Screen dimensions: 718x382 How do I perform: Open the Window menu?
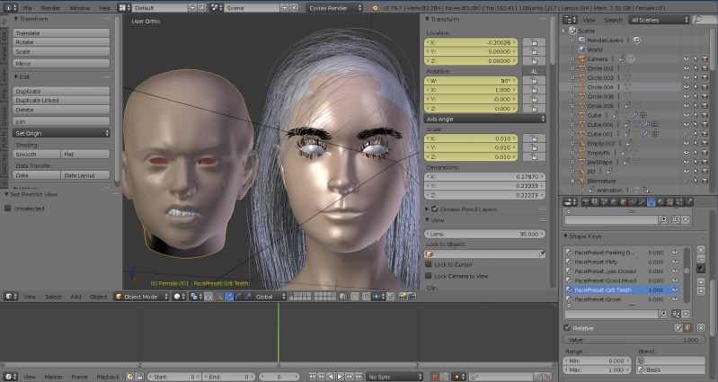point(79,8)
